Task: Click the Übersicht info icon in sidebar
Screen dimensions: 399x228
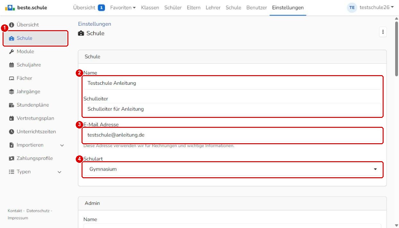Action: 12,25
